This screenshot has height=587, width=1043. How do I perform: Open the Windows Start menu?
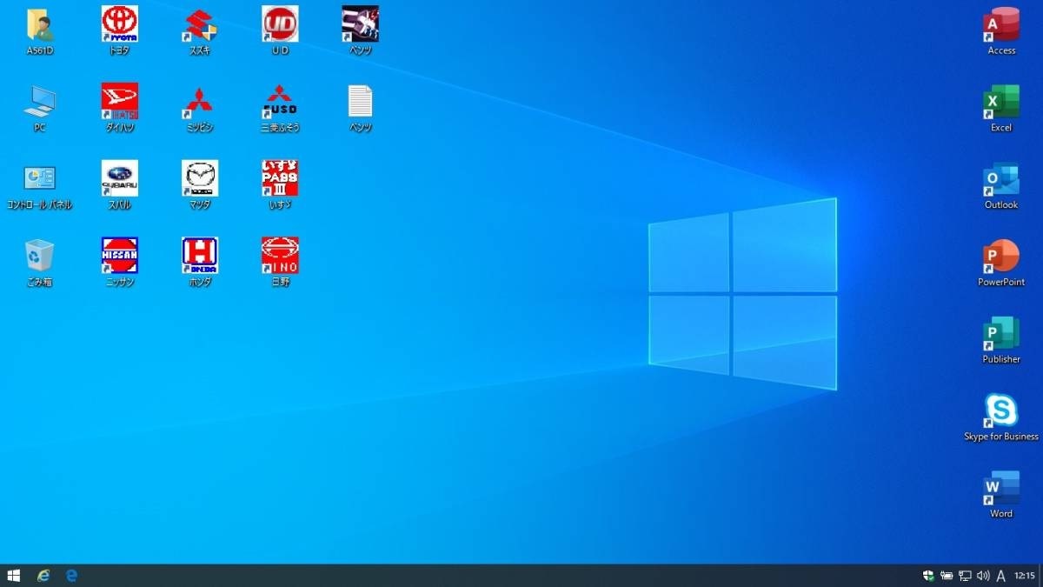[x=14, y=575]
